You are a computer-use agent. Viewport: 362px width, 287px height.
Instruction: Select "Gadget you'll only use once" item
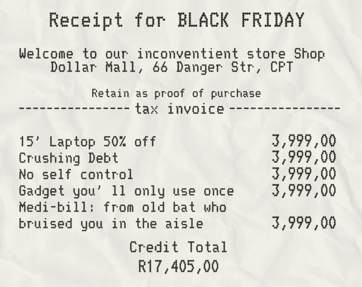click(126, 192)
